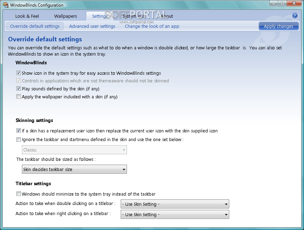The width and height of the screenshot is (304, 230).
Task: Switch to the Look & Feel tab
Action: click(27, 16)
